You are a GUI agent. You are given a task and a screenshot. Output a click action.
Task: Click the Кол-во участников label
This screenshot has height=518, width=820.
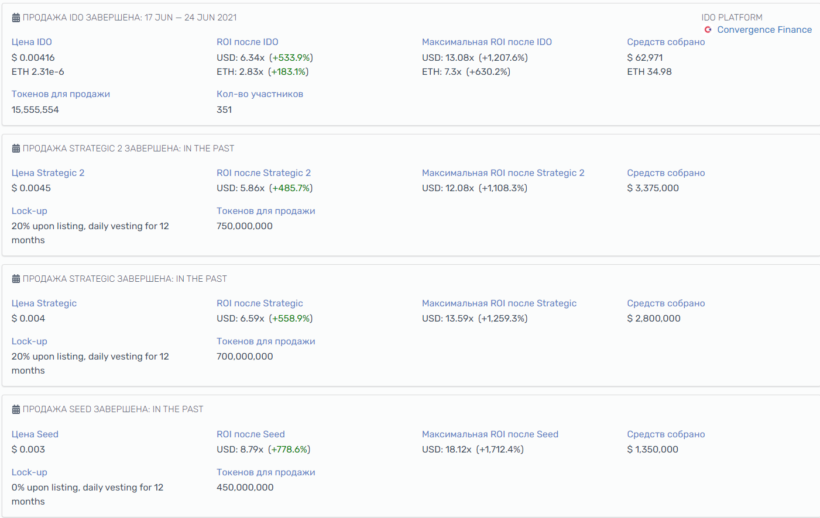(259, 94)
